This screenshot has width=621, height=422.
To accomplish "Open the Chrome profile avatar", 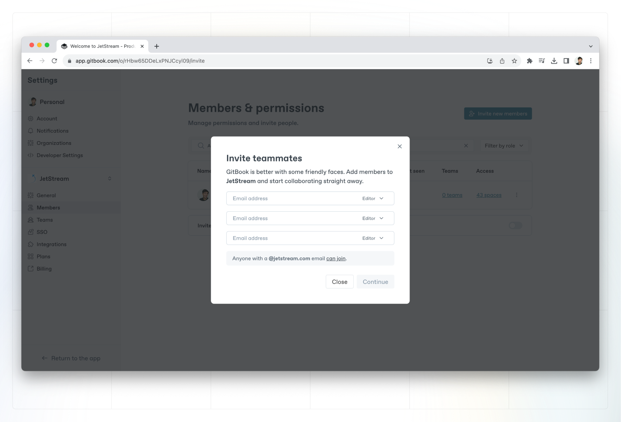I will (x=579, y=61).
